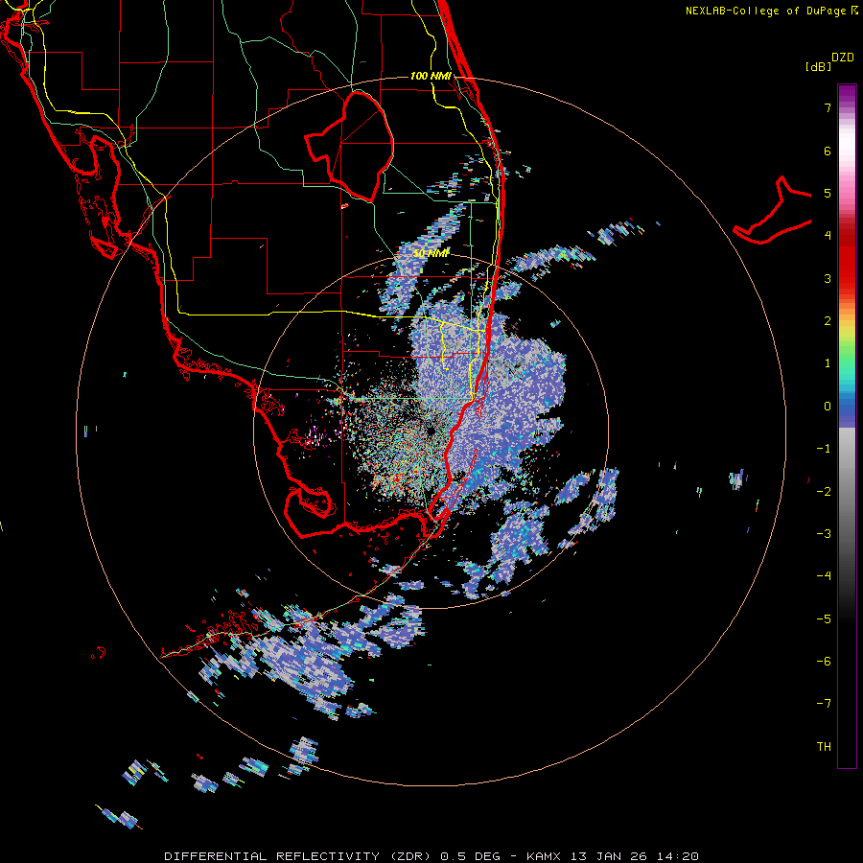The height and width of the screenshot is (863, 863).
Task: Click the Lake Okeechobee outline on map
Action: pyautogui.click(x=349, y=146)
